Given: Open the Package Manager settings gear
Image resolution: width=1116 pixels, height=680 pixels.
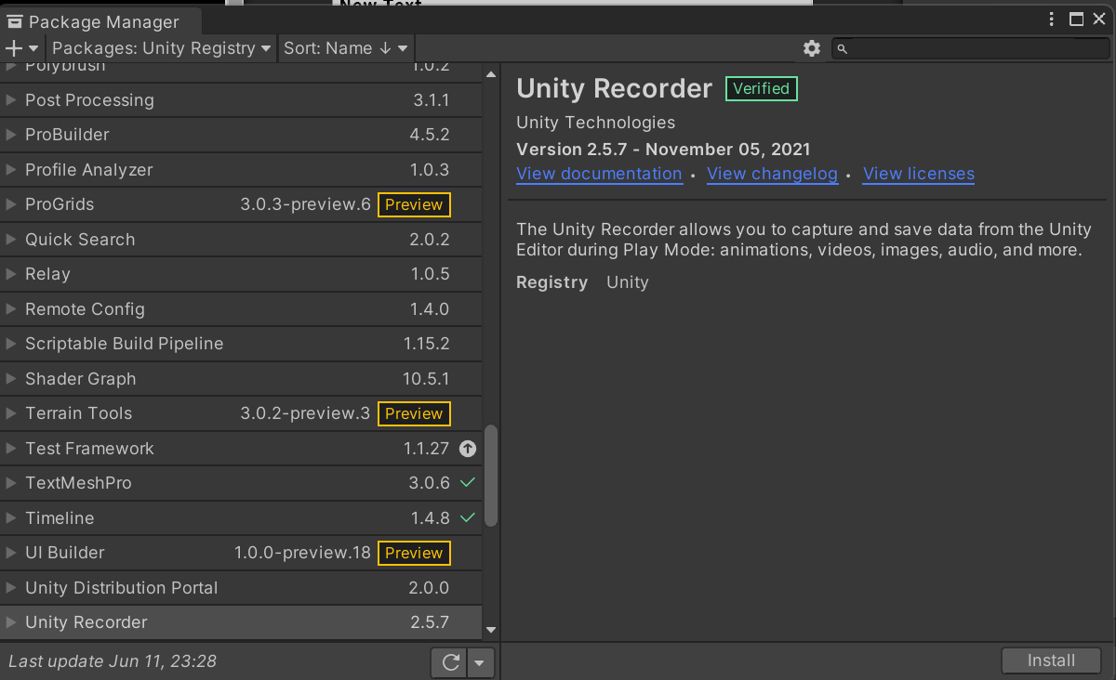Looking at the screenshot, I should (x=812, y=48).
